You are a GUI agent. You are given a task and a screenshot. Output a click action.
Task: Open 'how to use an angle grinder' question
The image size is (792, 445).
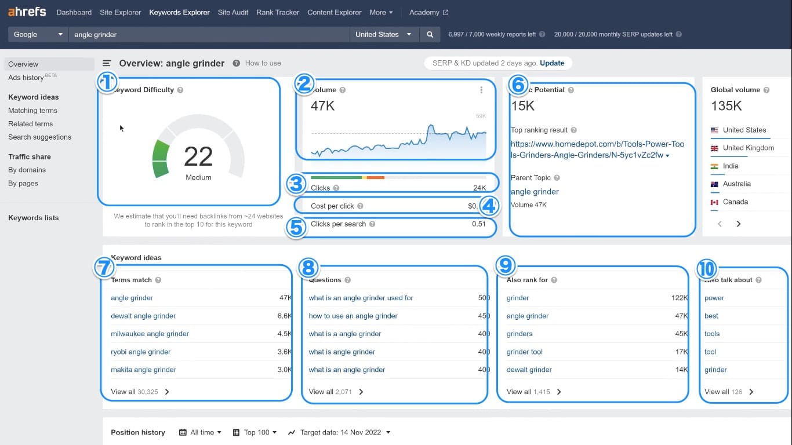(353, 316)
